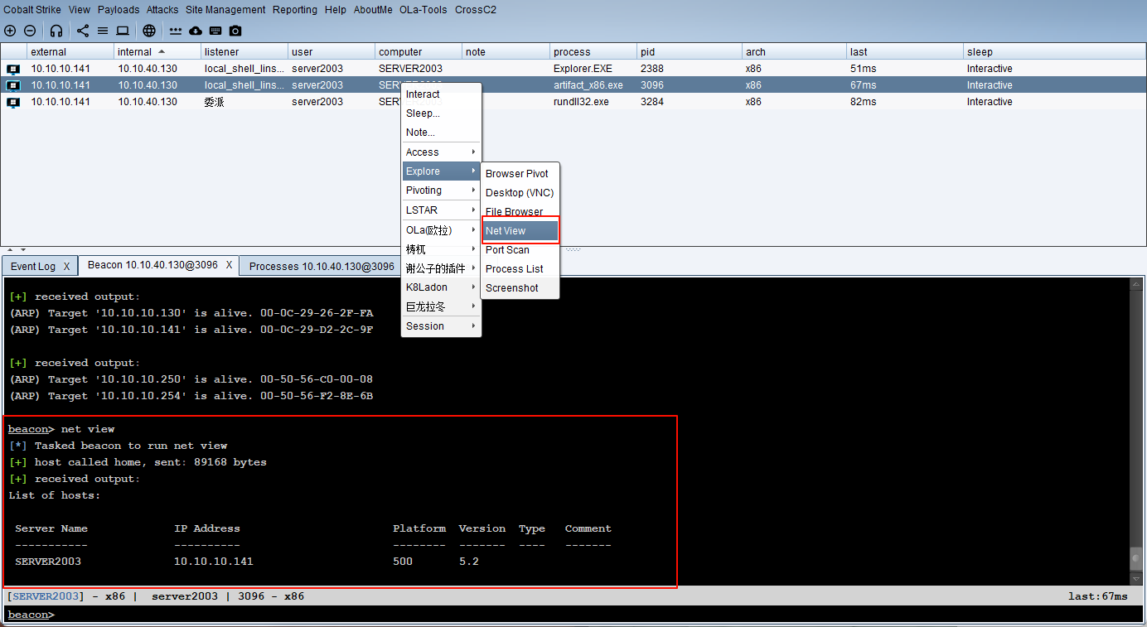Image resolution: width=1147 pixels, height=627 pixels.
Task: Switch to session table view icon
Action: pos(103,31)
